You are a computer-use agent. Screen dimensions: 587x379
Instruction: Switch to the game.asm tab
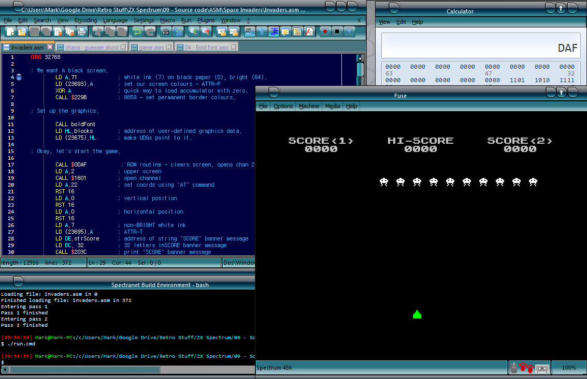151,47
